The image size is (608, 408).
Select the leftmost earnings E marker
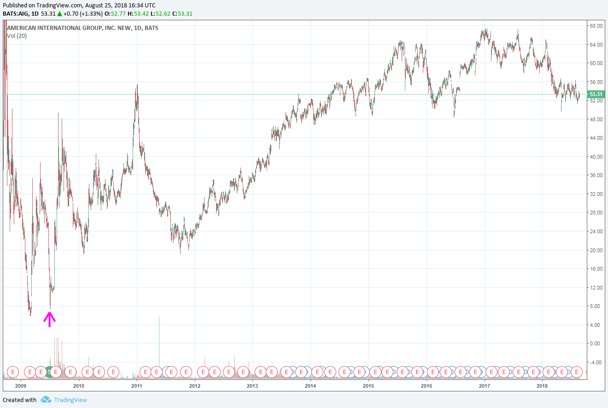(x=13, y=371)
